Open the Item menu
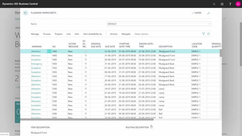Screen dimensions: 242x136 [x=77, y=34]
